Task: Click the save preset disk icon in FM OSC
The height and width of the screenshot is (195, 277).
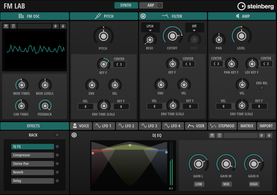Action: pos(6,26)
